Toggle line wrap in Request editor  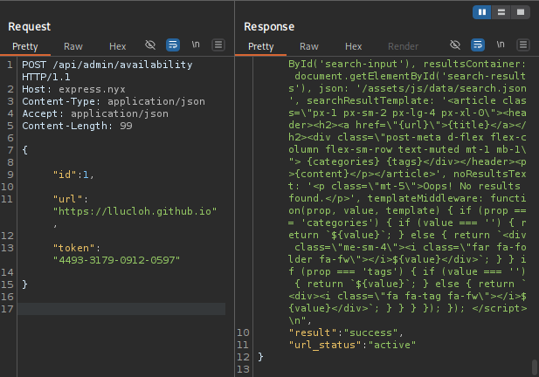pyautogui.click(x=173, y=45)
